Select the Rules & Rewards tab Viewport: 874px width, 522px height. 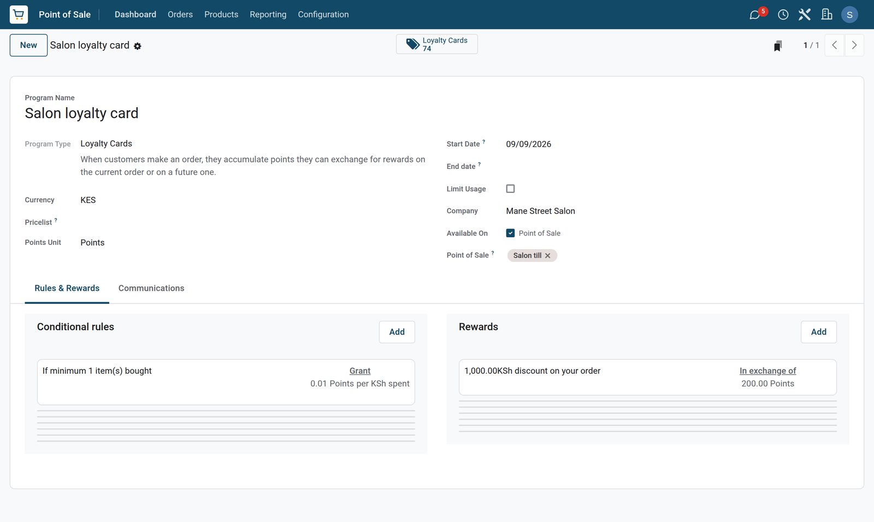tap(67, 289)
